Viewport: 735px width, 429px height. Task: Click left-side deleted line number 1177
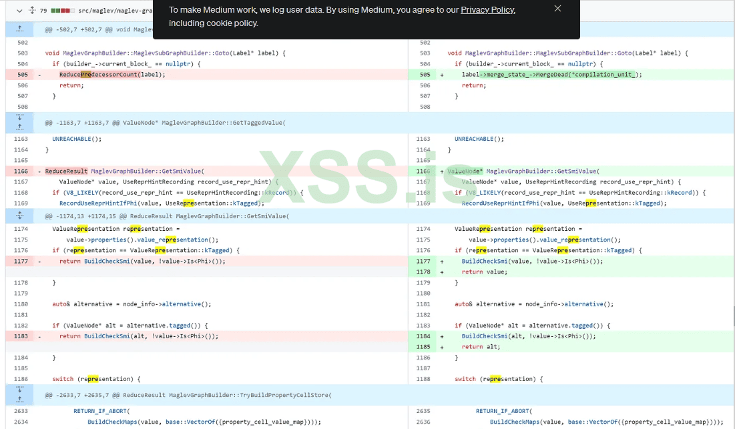click(x=21, y=261)
